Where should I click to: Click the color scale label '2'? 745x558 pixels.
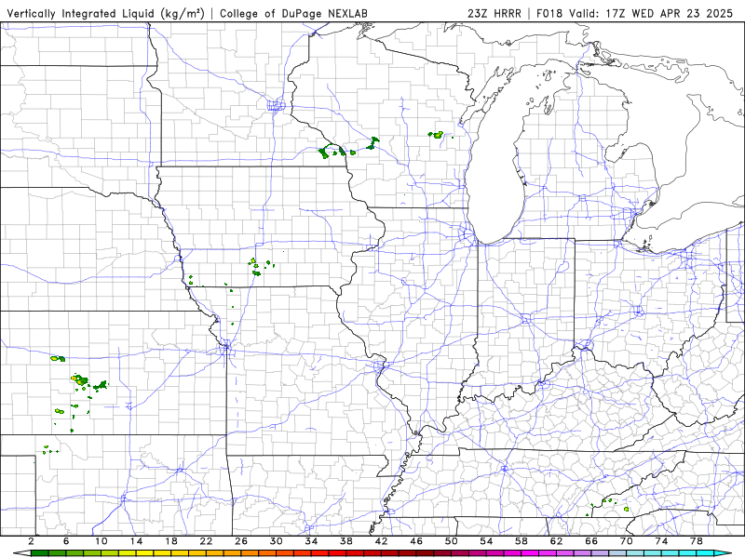(32, 541)
